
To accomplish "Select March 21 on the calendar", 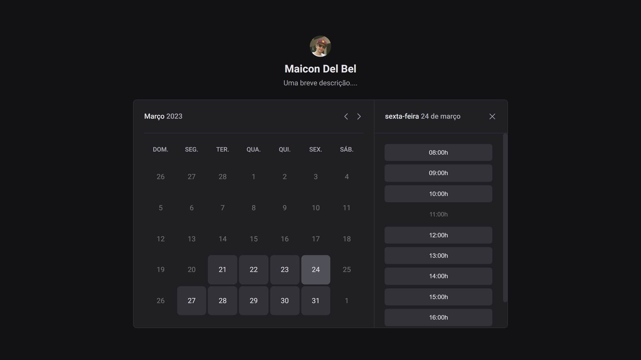I will [x=222, y=269].
